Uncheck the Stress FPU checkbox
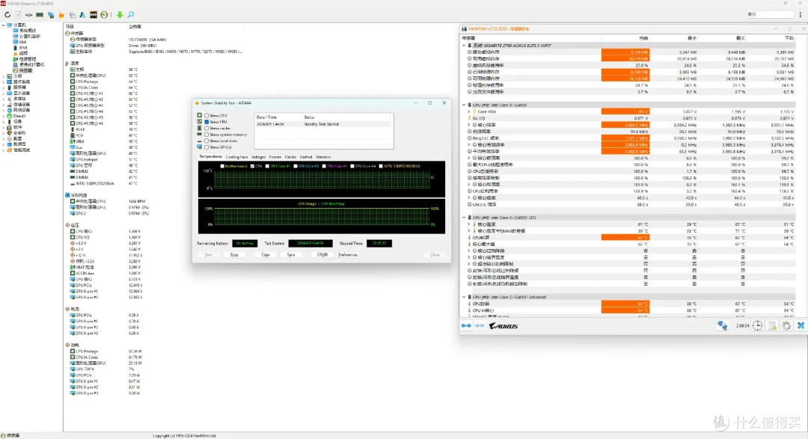The height and width of the screenshot is (439, 808). [206, 122]
